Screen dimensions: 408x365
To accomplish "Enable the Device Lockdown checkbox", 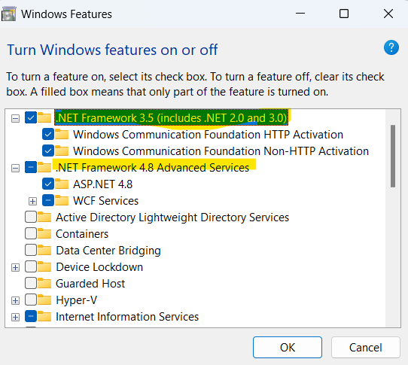I will tap(31, 267).
